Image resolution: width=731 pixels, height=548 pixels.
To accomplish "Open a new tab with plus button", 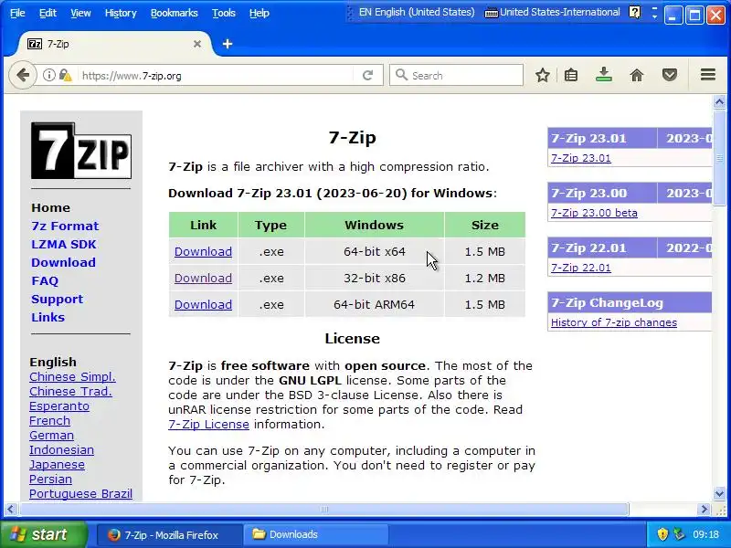I will (227, 44).
